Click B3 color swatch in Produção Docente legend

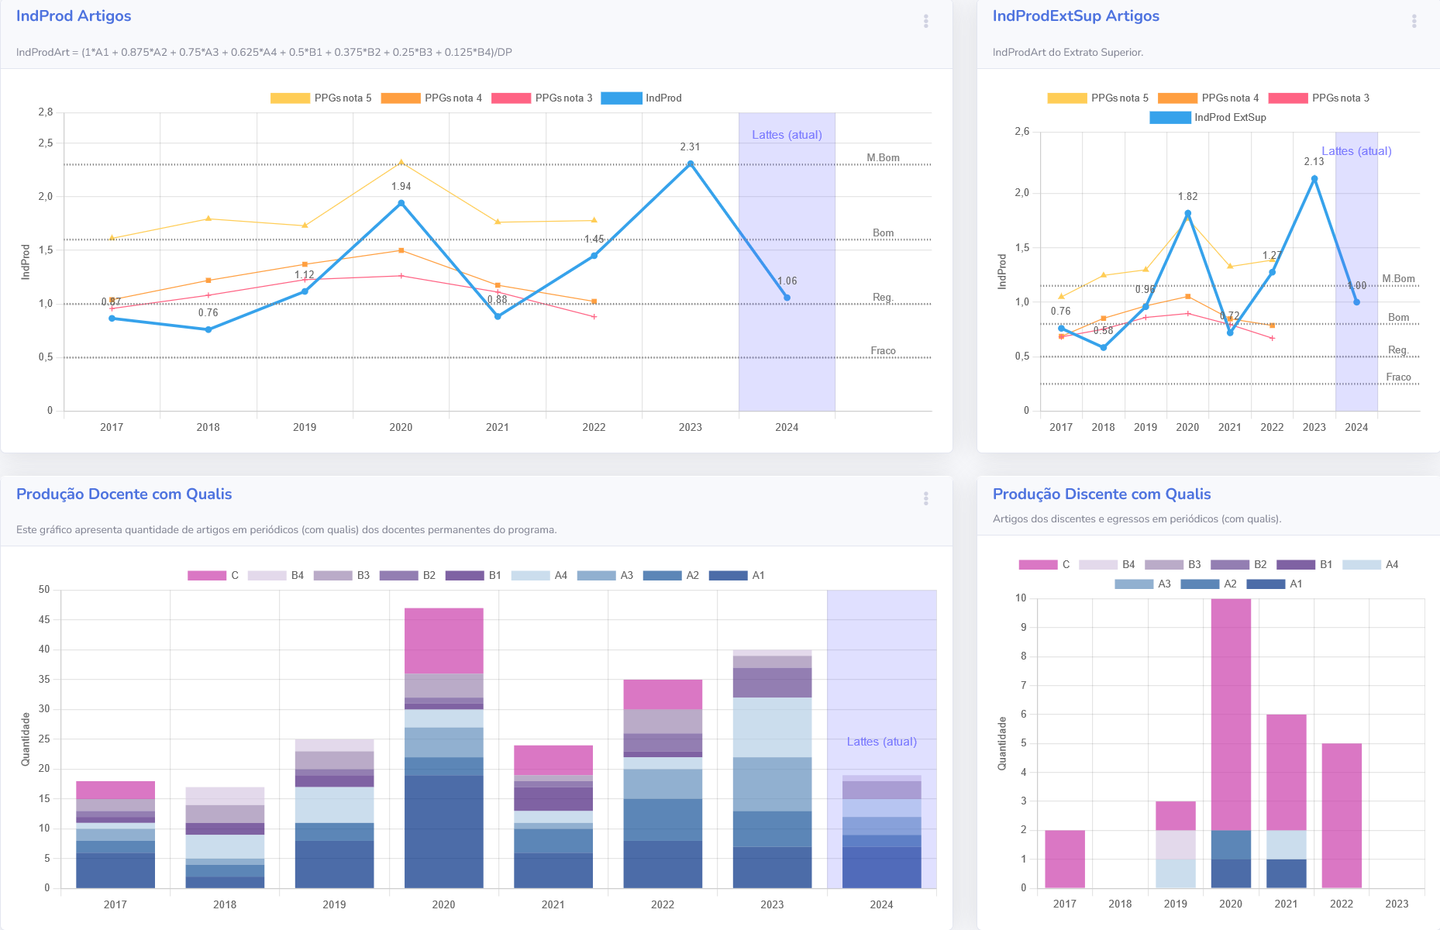point(333,575)
